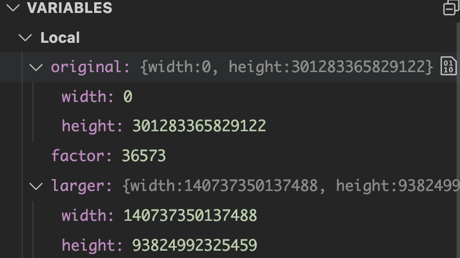
Task: Collapse the VARIABLES section chevron
Action: 13,8
